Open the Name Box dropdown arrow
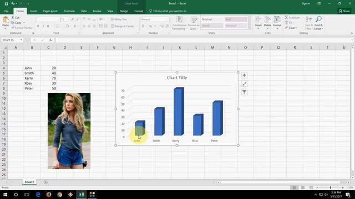 [21, 40]
